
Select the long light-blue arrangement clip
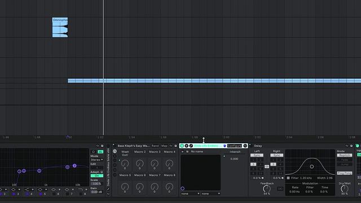click(x=214, y=81)
